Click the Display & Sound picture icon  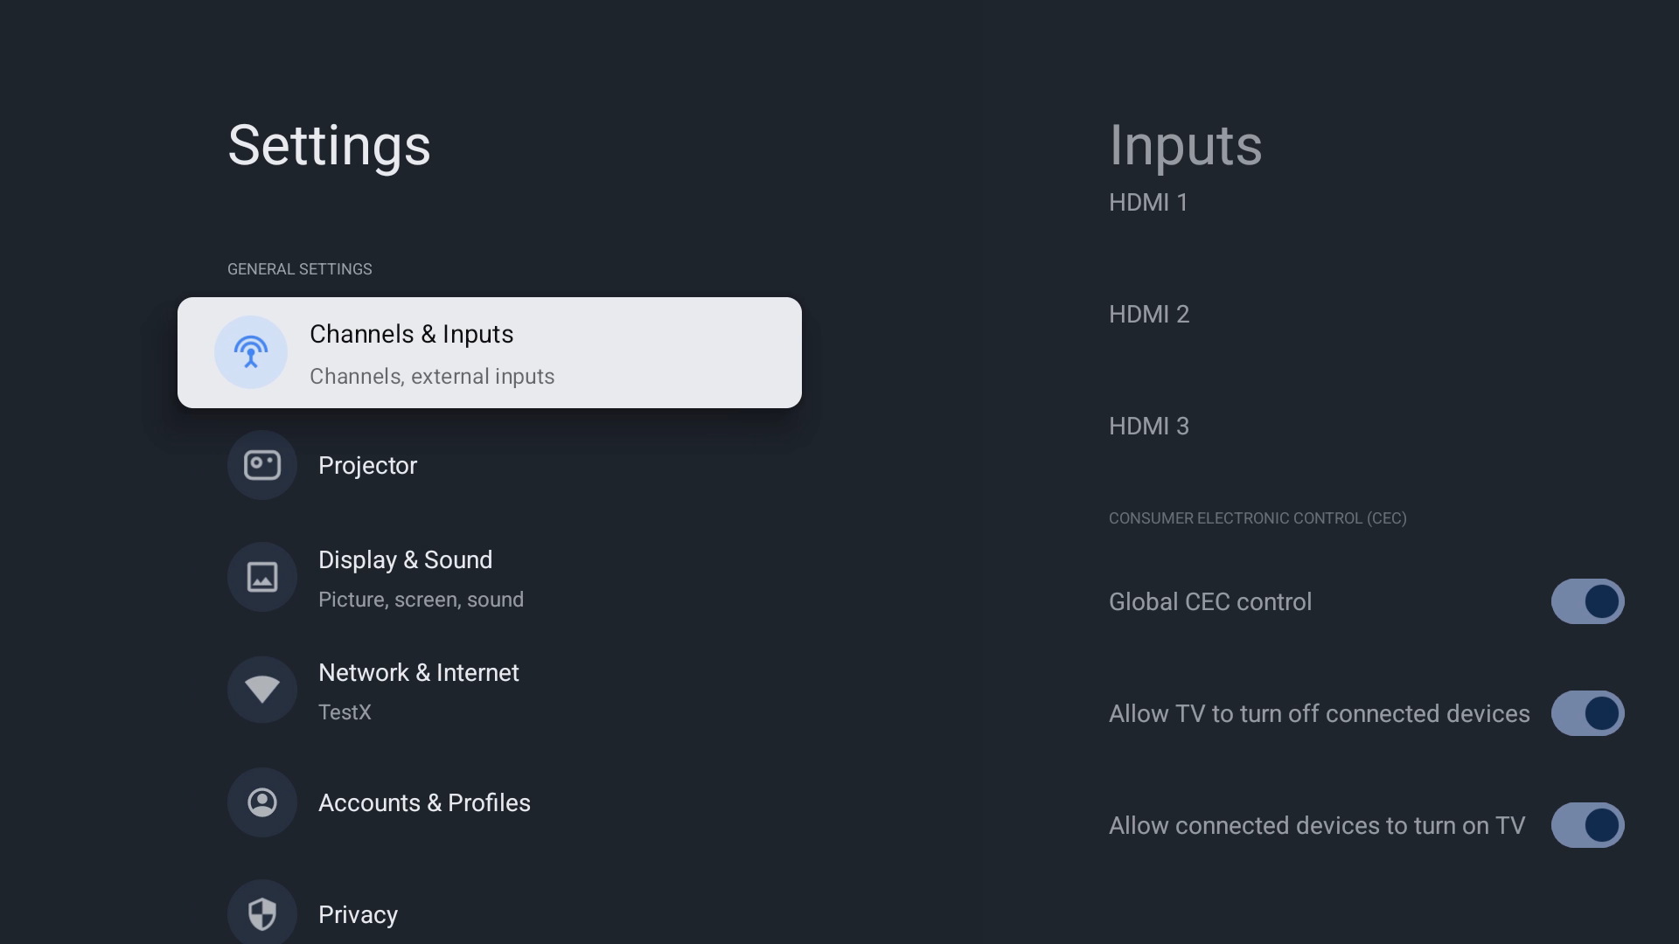click(262, 577)
